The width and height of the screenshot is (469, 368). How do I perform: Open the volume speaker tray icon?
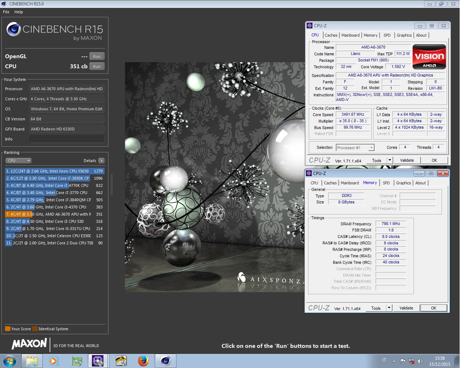[x=420, y=361]
